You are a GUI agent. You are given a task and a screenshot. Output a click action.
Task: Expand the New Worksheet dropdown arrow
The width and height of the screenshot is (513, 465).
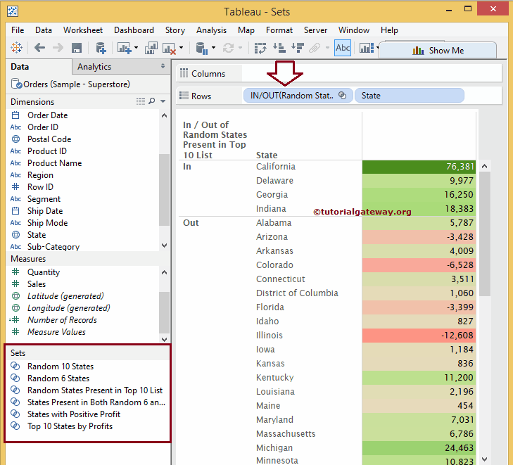[137, 48]
